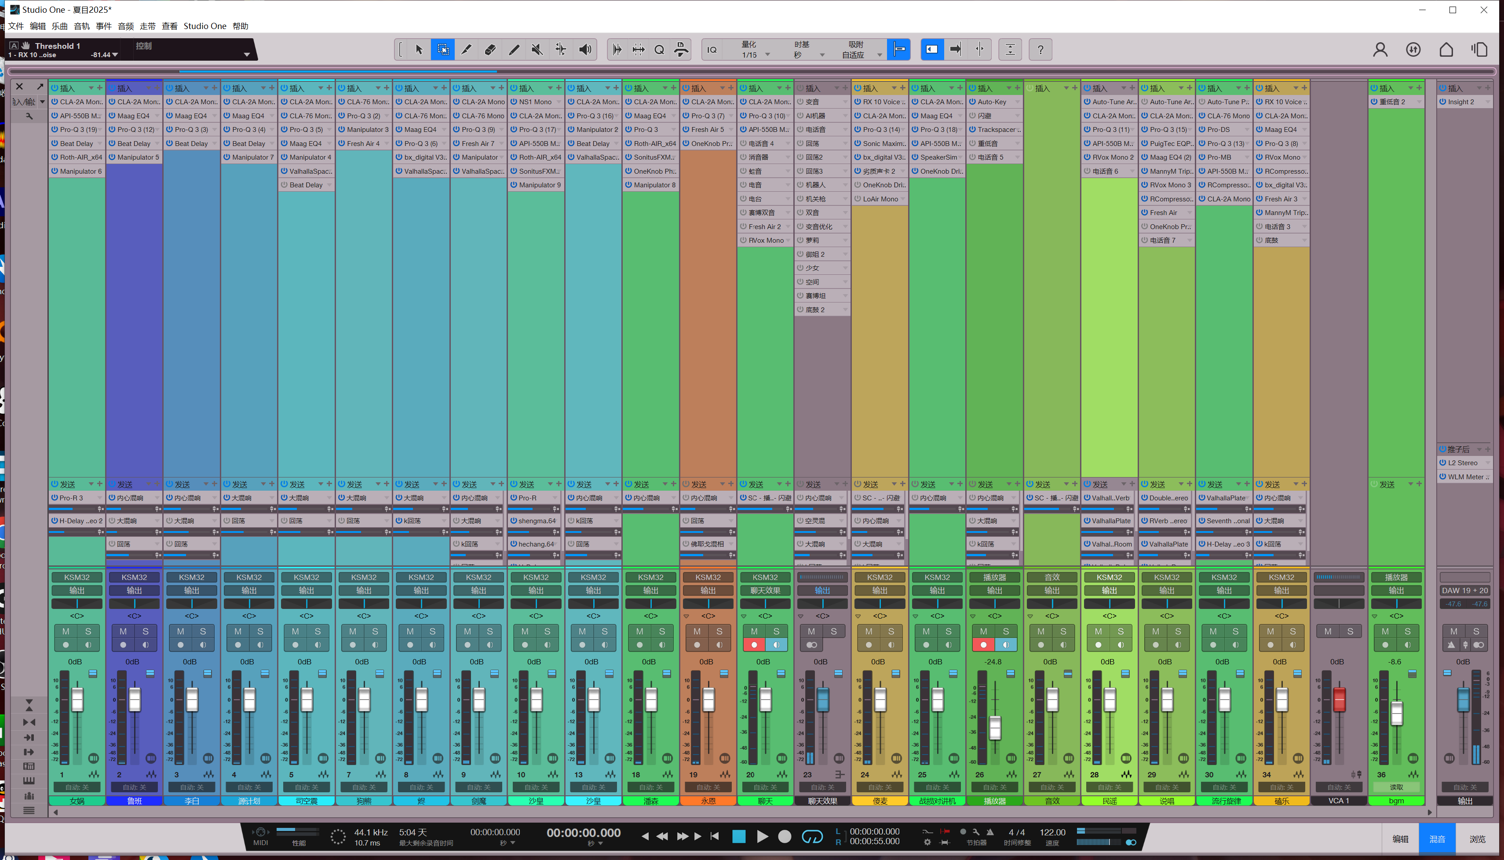The image size is (1504, 860).
Task: Click the Record button in transport
Action: (x=785, y=836)
